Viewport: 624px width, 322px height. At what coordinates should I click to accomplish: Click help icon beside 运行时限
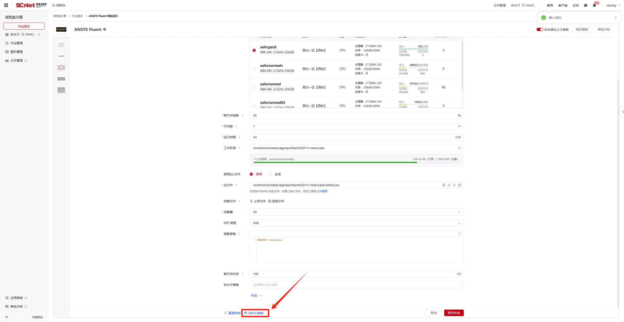point(239,137)
